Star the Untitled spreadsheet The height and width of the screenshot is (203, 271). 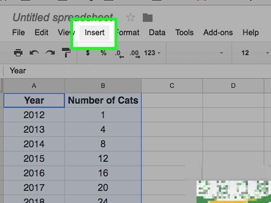pyautogui.click(x=130, y=17)
